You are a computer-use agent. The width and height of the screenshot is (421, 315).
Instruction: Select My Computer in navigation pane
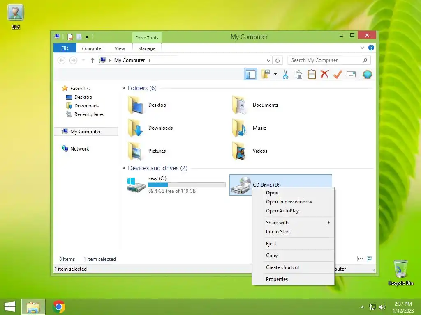[x=86, y=132]
